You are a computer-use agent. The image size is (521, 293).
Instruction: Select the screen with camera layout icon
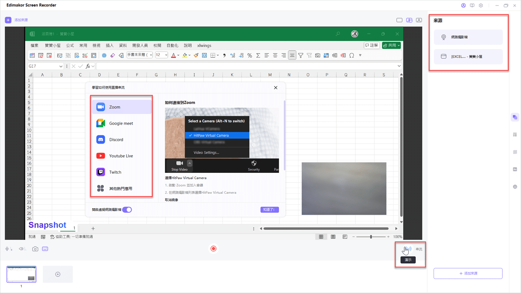point(409,20)
